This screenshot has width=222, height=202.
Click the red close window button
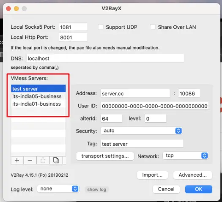click(8, 8)
